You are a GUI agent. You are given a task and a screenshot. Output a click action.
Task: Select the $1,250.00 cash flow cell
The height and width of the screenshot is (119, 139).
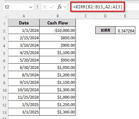tap(58, 104)
